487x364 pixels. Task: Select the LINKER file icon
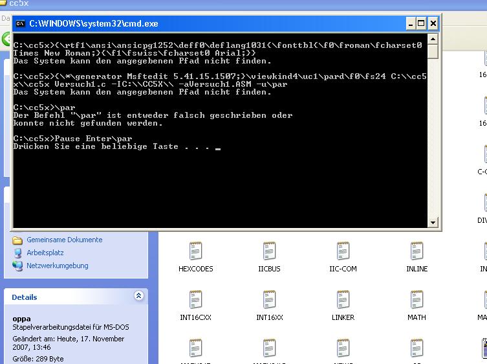[x=343, y=300]
